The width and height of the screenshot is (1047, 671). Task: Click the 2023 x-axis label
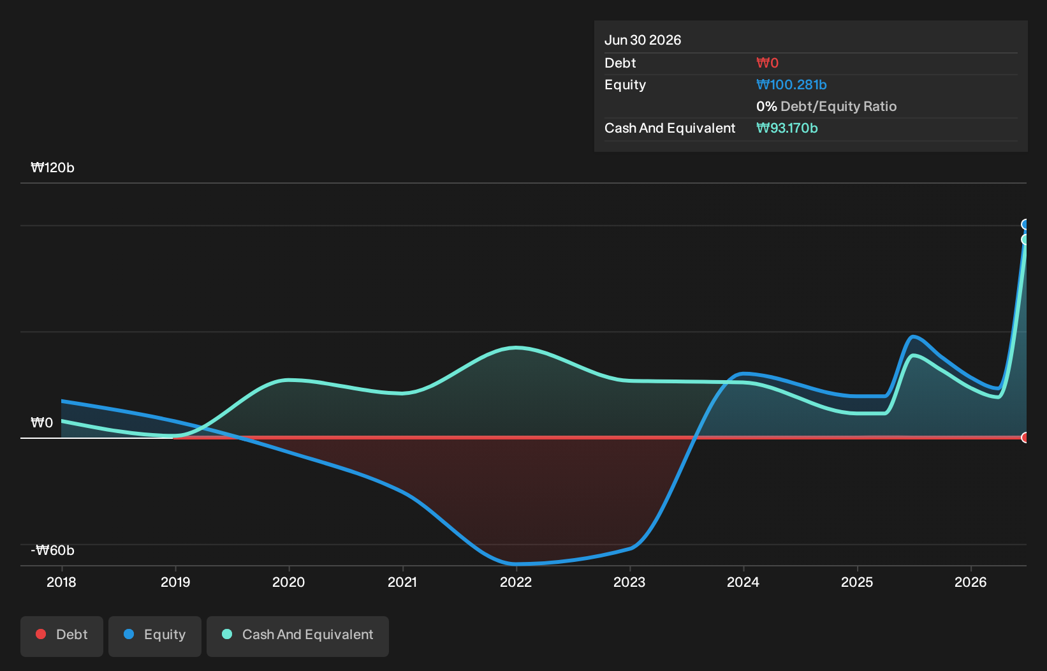pos(629,582)
